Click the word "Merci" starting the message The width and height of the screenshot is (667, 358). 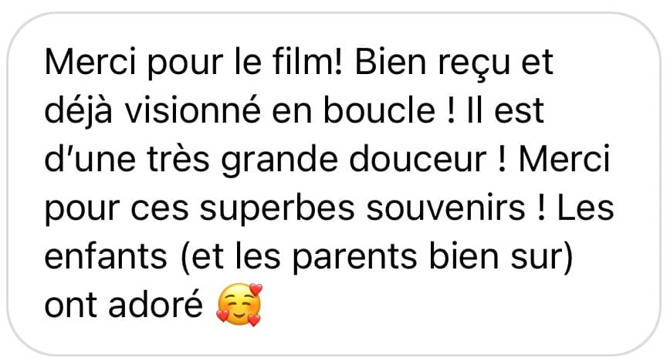(90, 62)
